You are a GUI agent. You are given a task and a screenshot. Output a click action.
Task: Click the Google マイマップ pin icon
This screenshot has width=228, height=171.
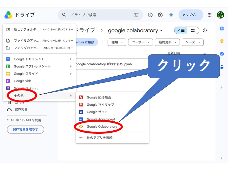click(x=81, y=105)
